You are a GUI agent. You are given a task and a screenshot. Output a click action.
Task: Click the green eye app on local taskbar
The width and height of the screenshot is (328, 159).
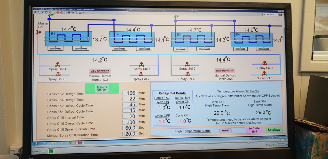[x=51, y=151]
